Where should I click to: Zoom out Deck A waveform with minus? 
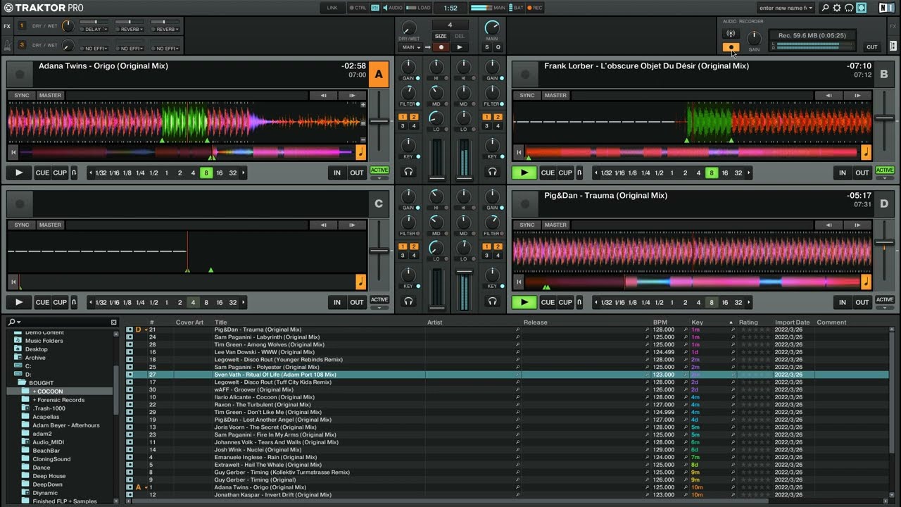(363, 141)
